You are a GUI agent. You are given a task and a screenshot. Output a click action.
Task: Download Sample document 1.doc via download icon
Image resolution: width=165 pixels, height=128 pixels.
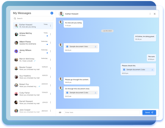[96, 46]
